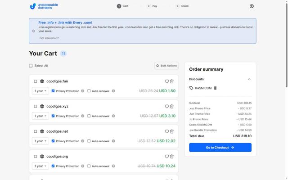Enable Auto-renewal for copdigos.xyz
The height and width of the screenshot is (180, 288).
click(89, 116)
